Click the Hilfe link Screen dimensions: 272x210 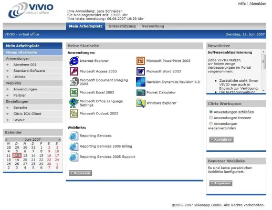(x=242, y=4)
